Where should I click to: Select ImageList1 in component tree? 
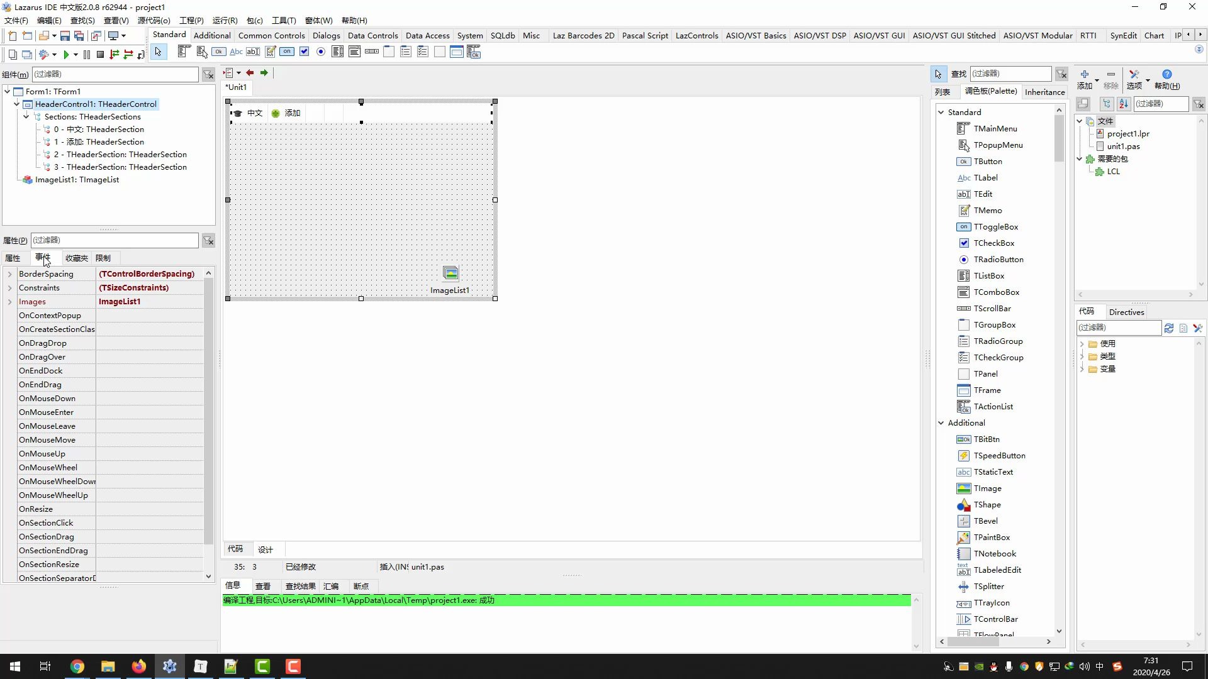pyautogui.click(x=77, y=180)
